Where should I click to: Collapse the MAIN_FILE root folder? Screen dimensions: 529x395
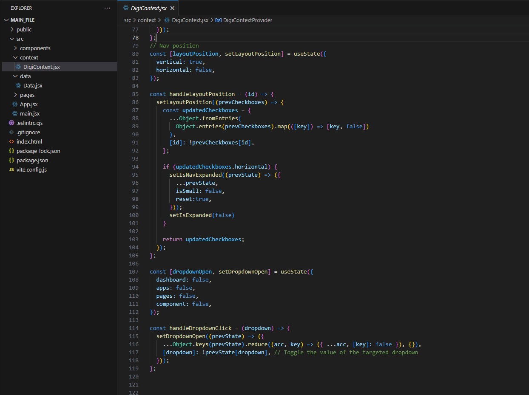click(6, 20)
